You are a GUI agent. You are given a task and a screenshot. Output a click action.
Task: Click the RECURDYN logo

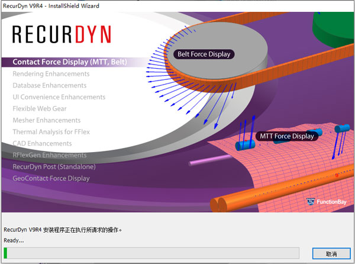62,34
